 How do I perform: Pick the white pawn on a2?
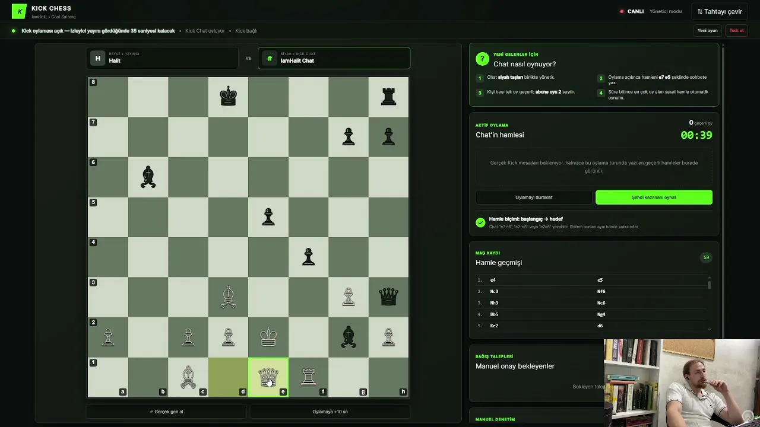tap(107, 337)
